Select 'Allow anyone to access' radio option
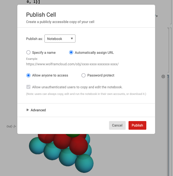The width and height of the screenshot is (173, 176). pos(28,75)
